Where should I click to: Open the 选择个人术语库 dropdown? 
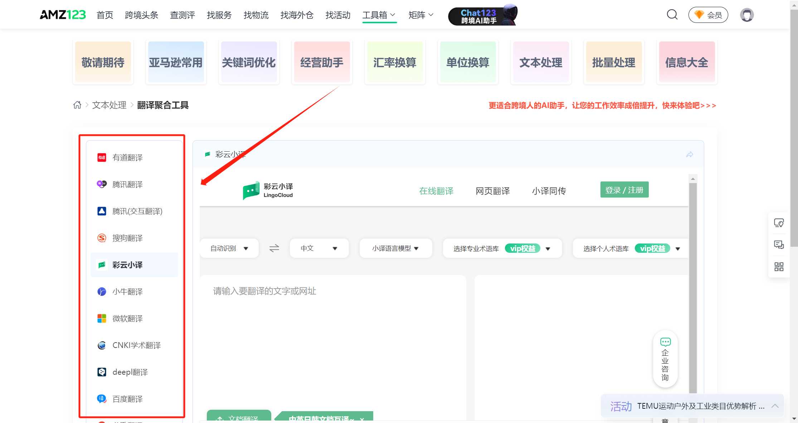[631, 248]
